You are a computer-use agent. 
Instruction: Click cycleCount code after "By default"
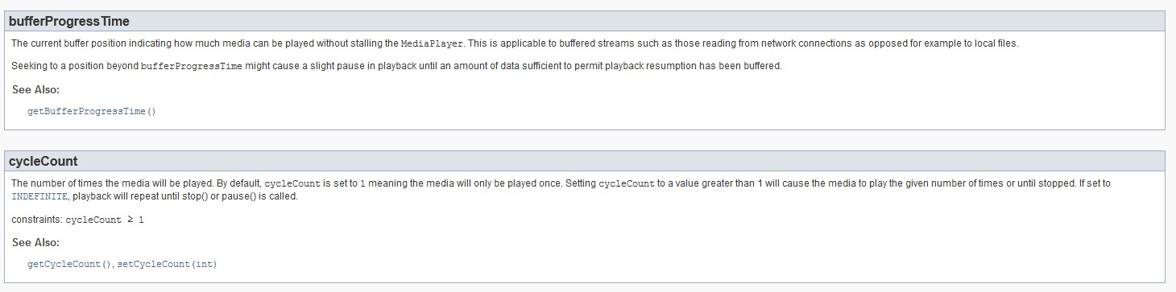click(x=293, y=183)
